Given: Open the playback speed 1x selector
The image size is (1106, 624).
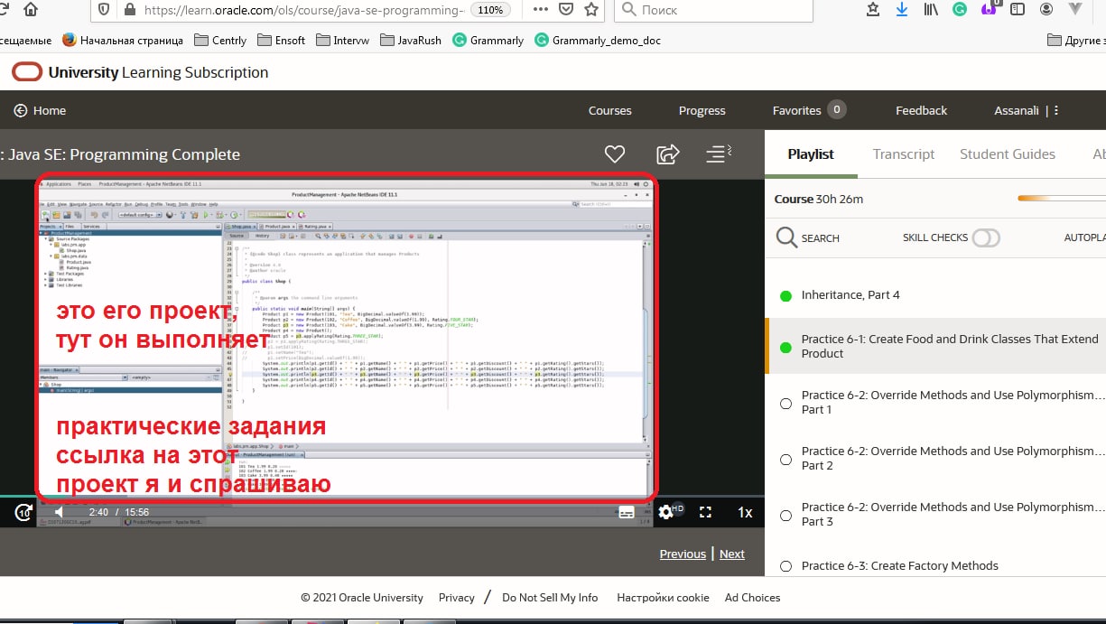Looking at the screenshot, I should pyautogui.click(x=745, y=512).
